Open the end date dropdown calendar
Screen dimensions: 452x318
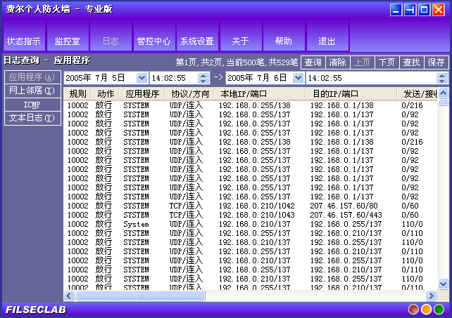298,78
